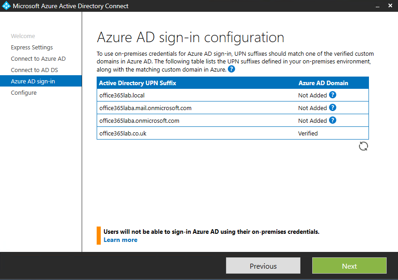
Task: Click the Verified status for office365lab.co.uk
Action: [308, 133]
